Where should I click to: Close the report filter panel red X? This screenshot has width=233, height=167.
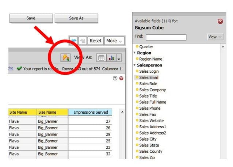click(x=121, y=78)
